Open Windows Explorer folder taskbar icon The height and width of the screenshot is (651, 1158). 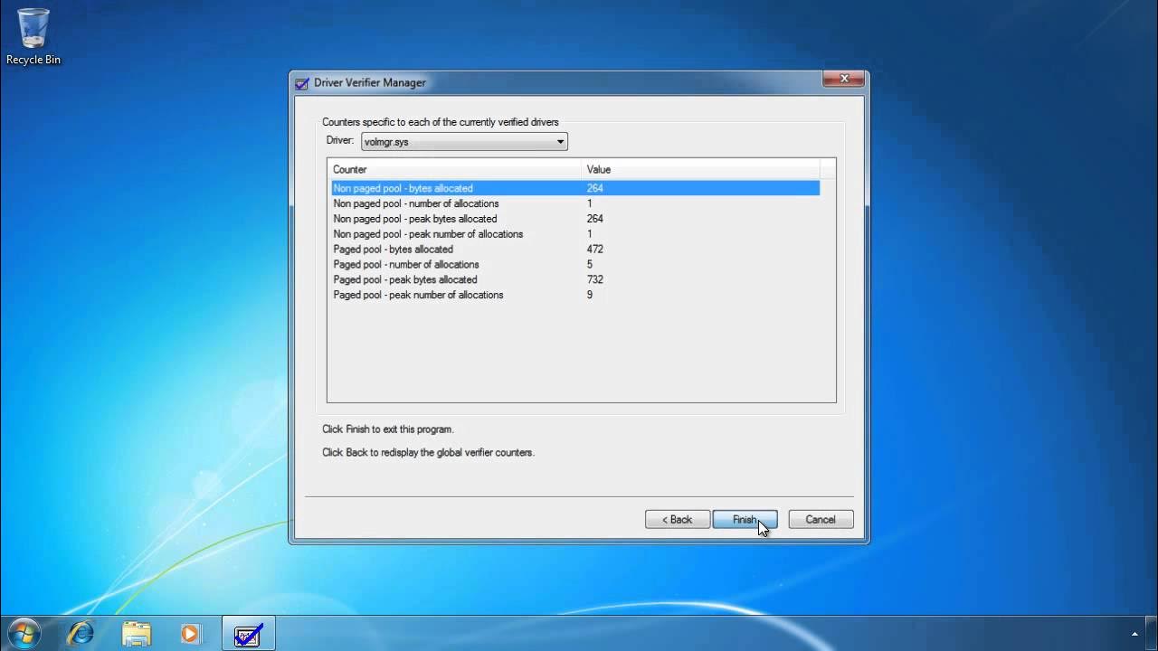click(x=137, y=633)
